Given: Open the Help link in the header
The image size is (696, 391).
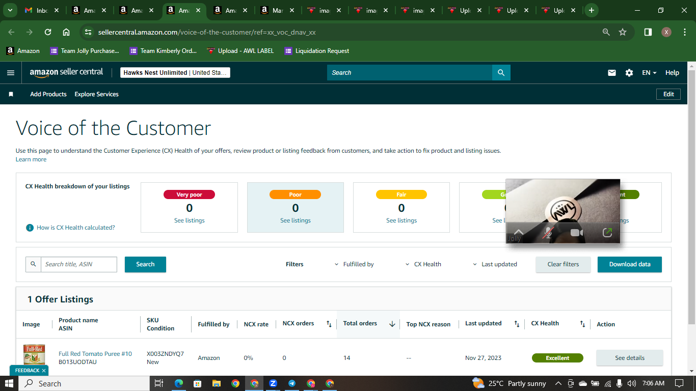Looking at the screenshot, I should [672, 73].
